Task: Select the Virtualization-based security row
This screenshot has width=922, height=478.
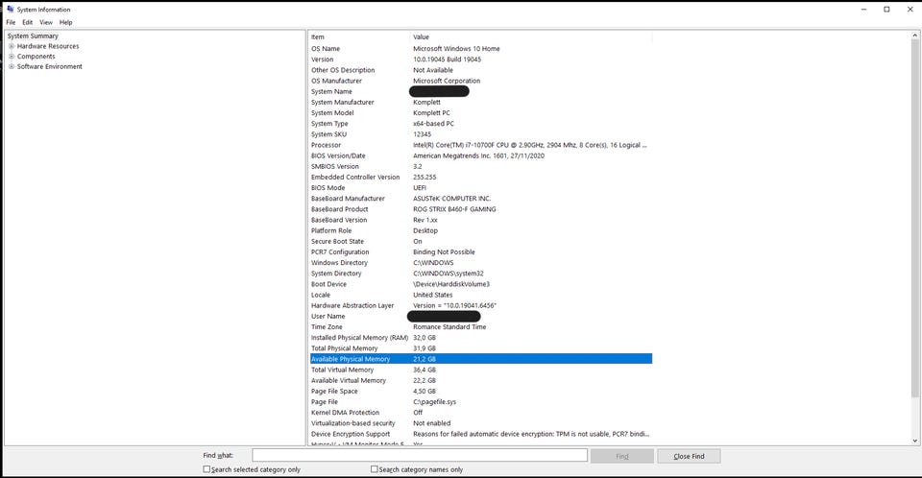Action: 481,423
